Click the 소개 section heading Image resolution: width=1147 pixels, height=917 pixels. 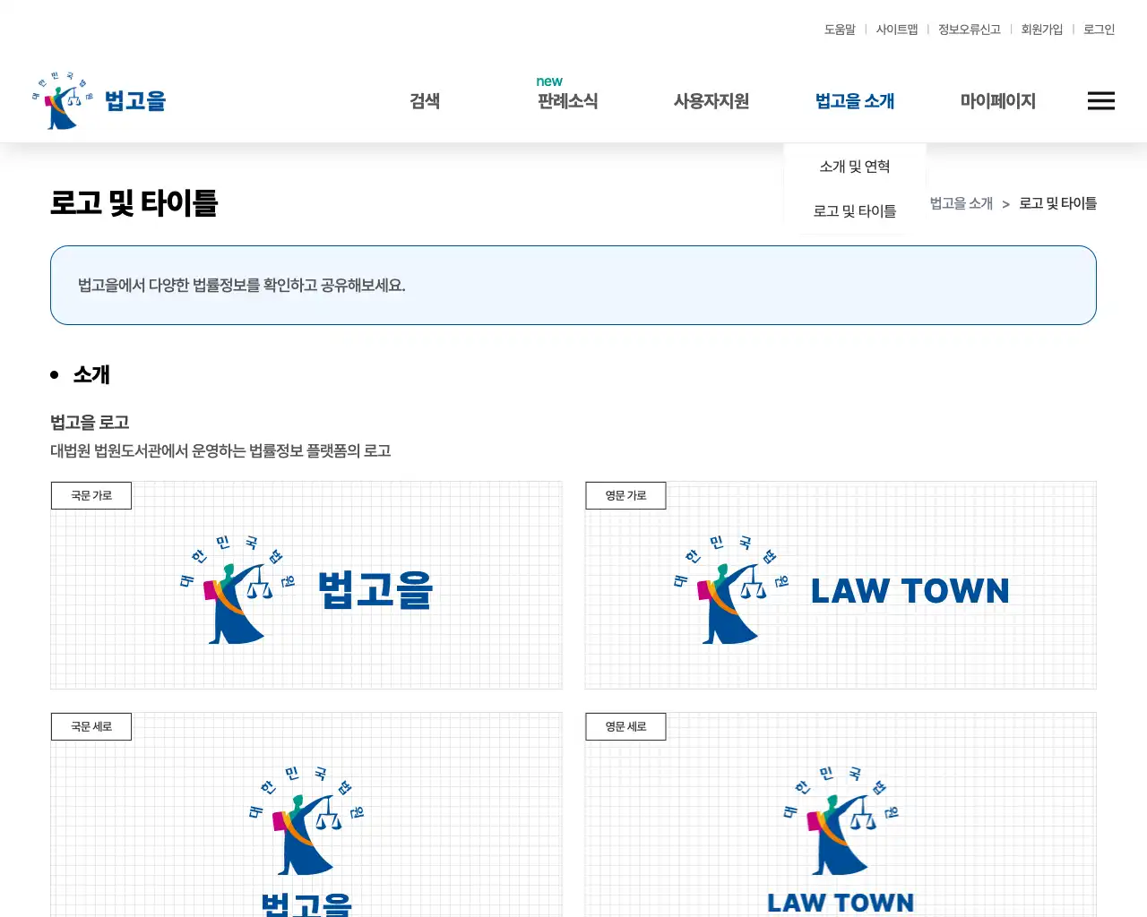click(x=91, y=374)
